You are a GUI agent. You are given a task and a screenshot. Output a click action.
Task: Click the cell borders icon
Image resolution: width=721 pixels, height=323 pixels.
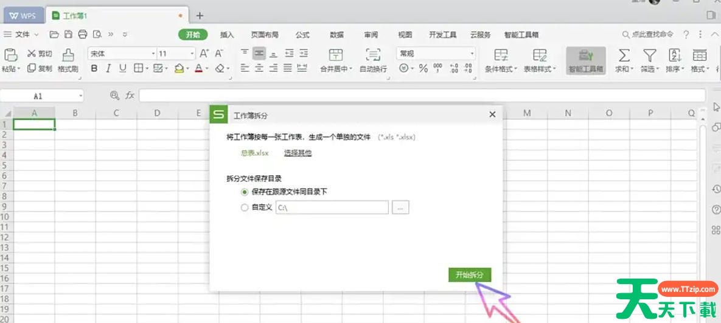[138, 69]
